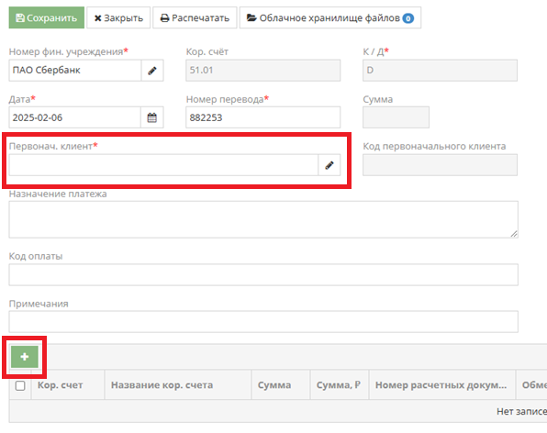This screenshot has width=547, height=433.
Task: Click the Кор. счет column header
Action: (68, 385)
